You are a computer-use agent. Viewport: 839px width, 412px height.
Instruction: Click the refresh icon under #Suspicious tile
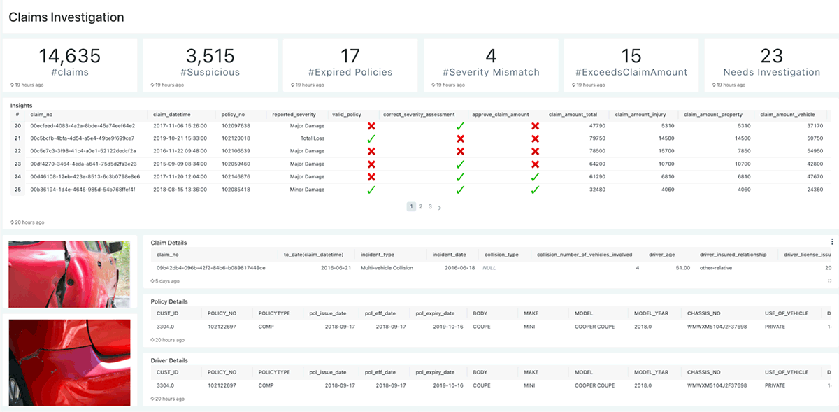click(x=153, y=85)
